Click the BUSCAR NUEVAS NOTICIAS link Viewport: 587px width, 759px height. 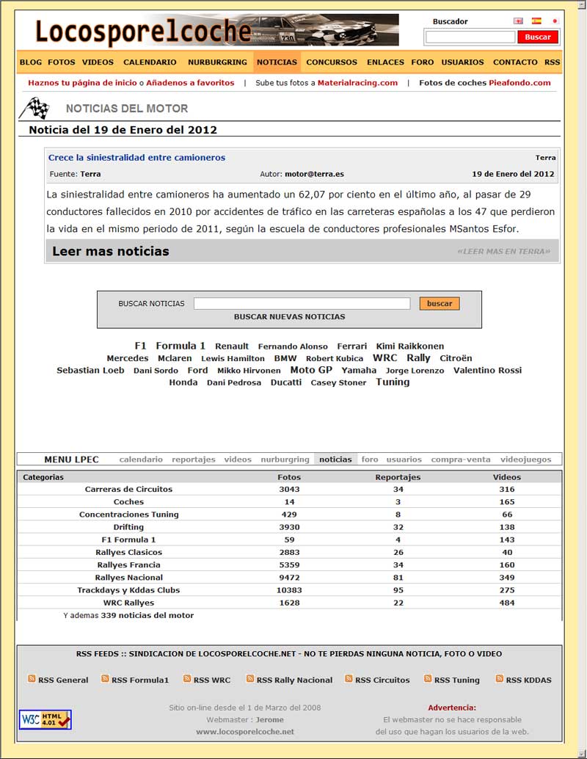pos(289,316)
